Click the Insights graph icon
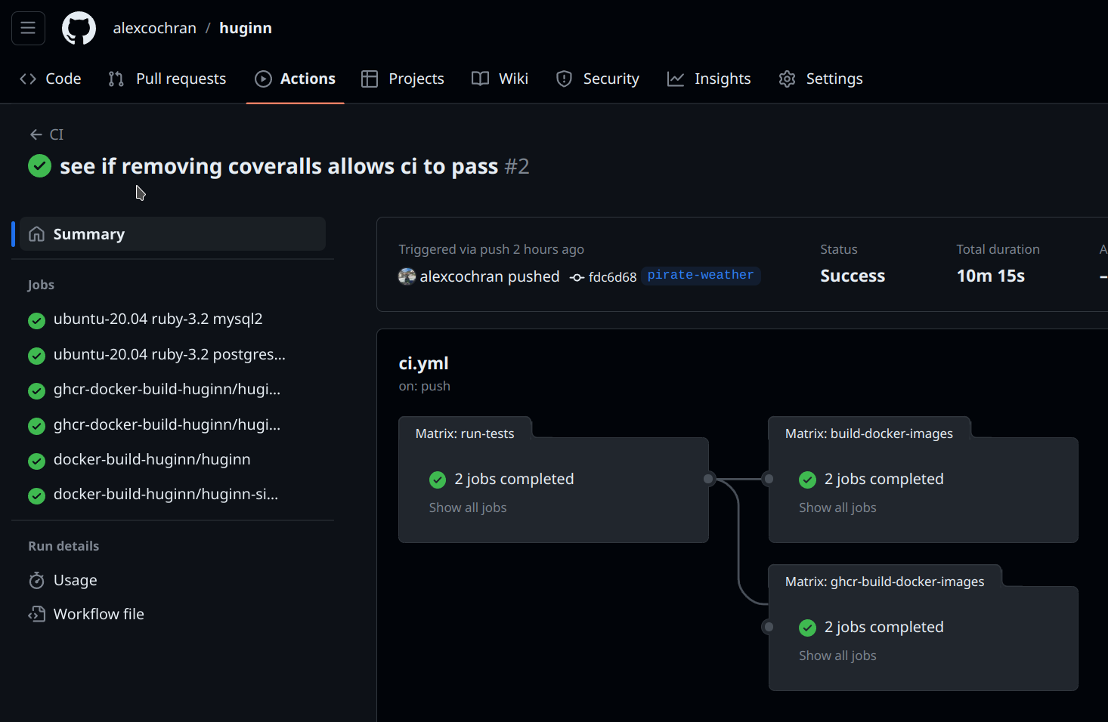The width and height of the screenshot is (1108, 722). [676, 79]
